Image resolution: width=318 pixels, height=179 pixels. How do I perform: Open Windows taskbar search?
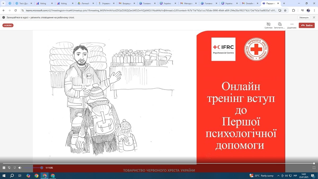(x=12, y=176)
